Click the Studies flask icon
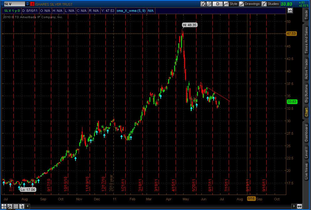 tap(264, 4)
